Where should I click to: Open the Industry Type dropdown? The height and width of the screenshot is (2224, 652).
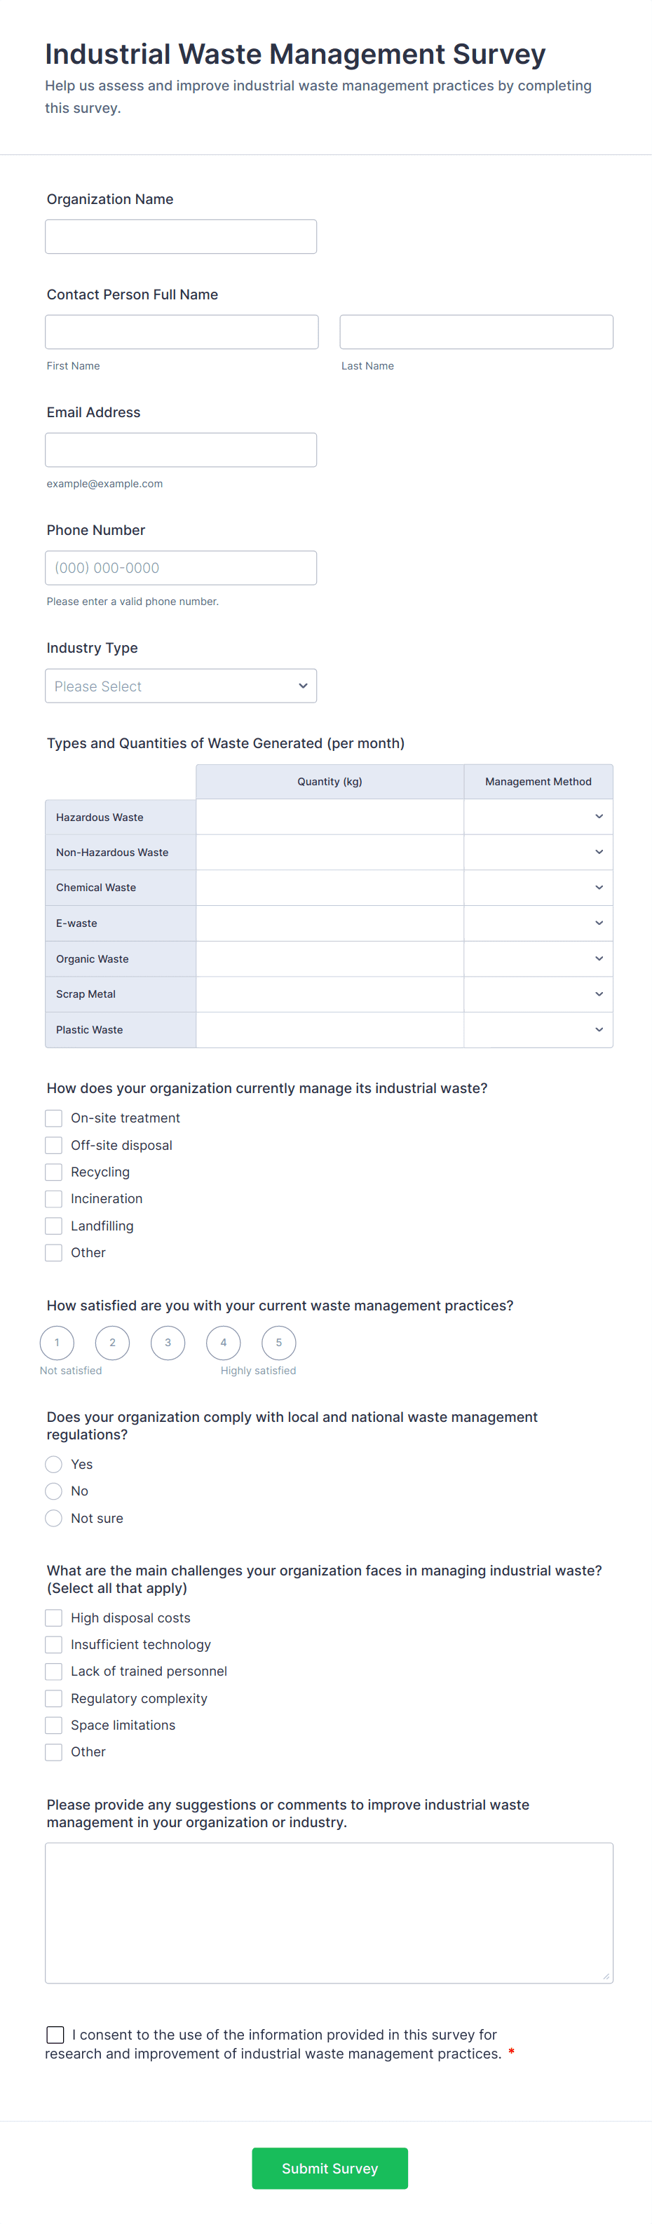[180, 686]
